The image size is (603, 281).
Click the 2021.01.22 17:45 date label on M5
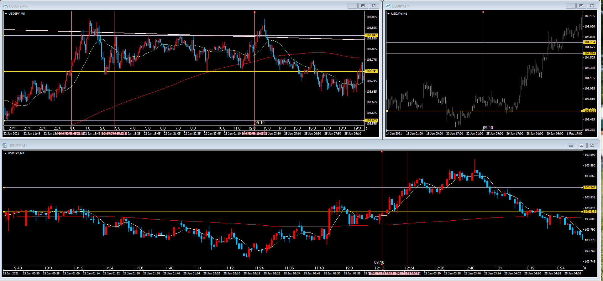(x=114, y=134)
